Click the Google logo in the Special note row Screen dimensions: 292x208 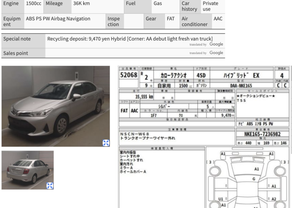tap(216, 45)
